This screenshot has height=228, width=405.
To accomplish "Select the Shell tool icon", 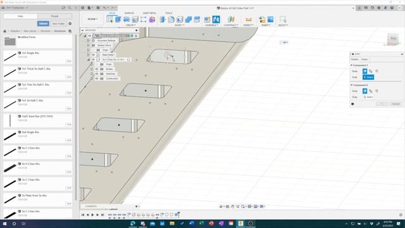I will 180,20.
